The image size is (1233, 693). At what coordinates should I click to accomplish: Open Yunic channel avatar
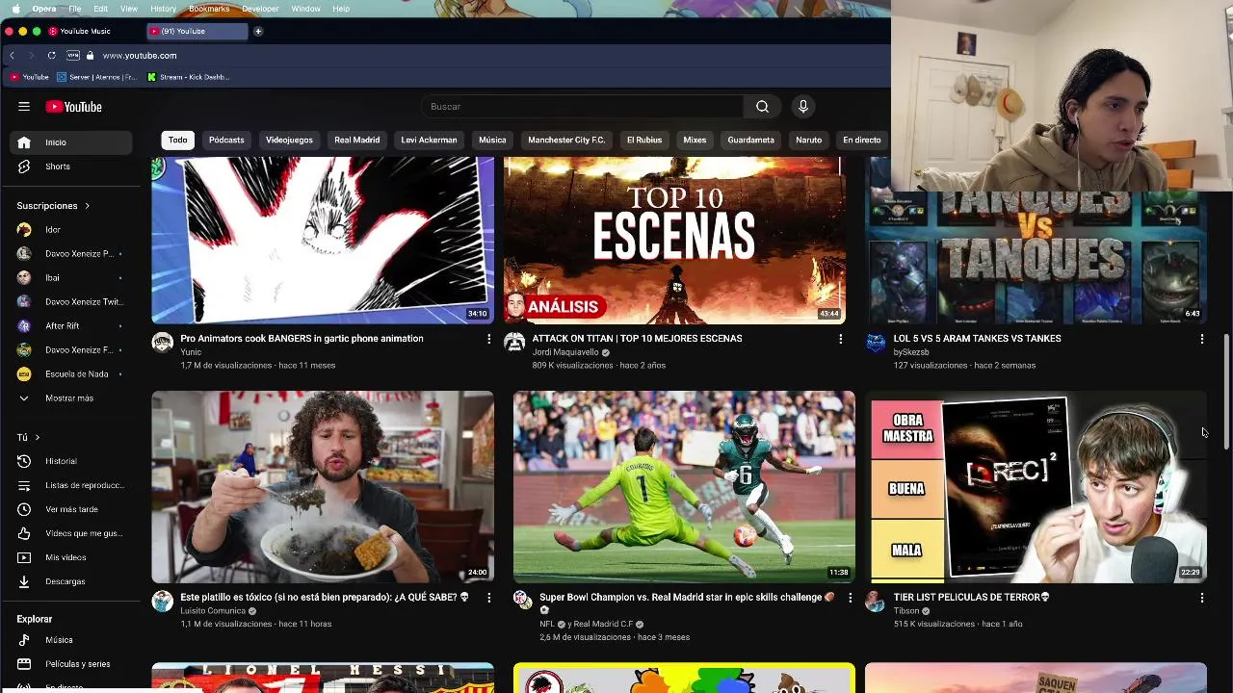click(163, 343)
